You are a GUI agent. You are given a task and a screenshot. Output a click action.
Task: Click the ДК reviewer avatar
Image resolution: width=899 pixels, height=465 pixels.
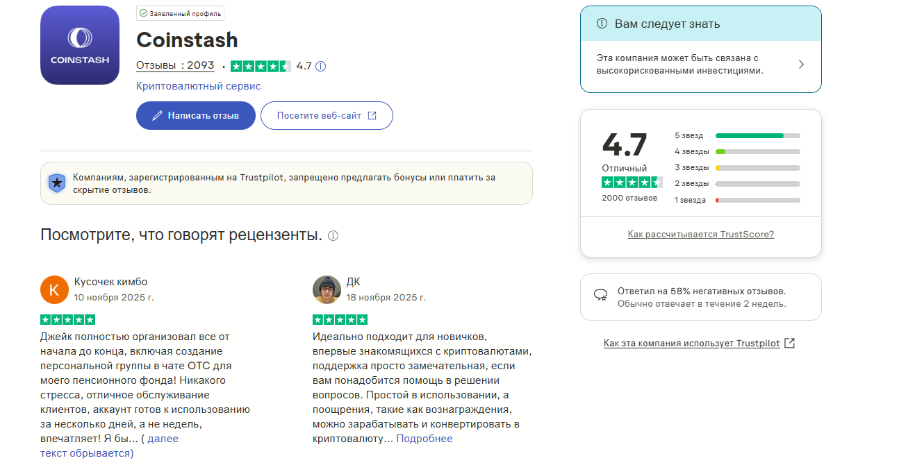point(326,289)
